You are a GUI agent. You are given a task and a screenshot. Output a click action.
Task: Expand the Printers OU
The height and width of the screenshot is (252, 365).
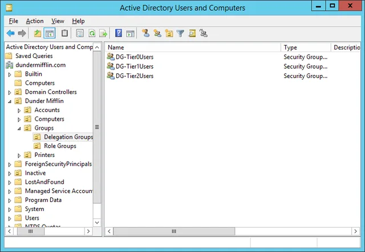point(19,155)
